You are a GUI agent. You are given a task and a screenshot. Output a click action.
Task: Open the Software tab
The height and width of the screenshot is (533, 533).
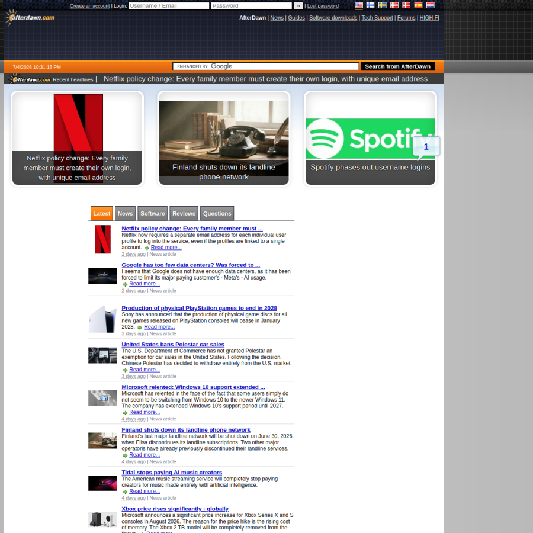(153, 213)
